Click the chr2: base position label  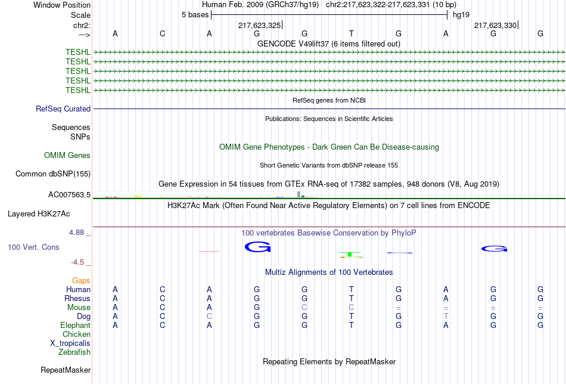click(x=82, y=25)
